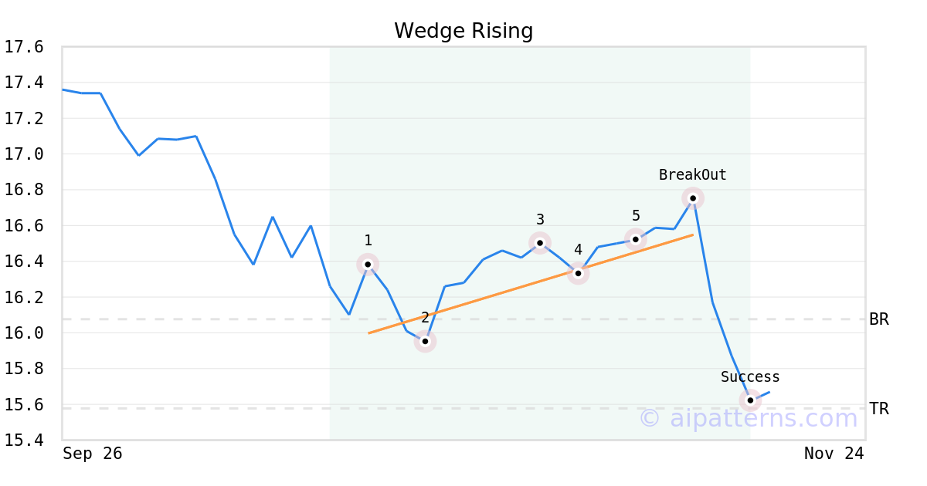This screenshot has height=486, width=927.
Task: Click the "Success" text annotation
Action: [750, 377]
